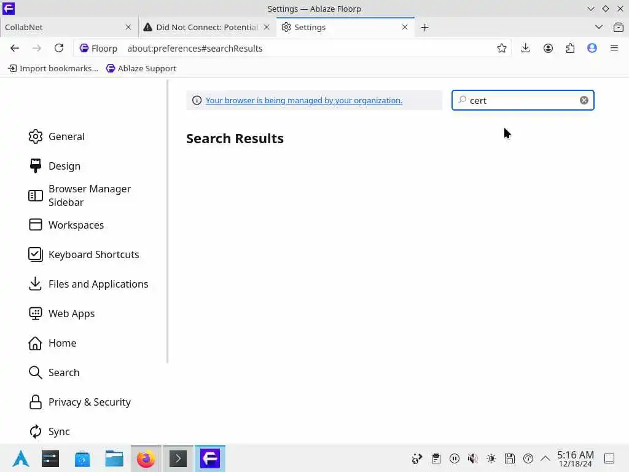This screenshot has width=629, height=472.
Task: Expand the list all tabs dropdown
Action: click(599, 27)
